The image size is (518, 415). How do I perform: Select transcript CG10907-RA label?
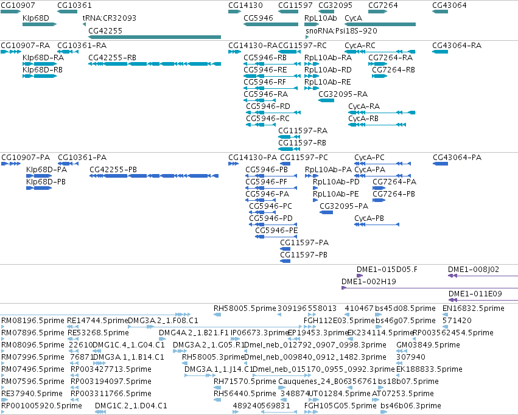[x=26, y=45]
